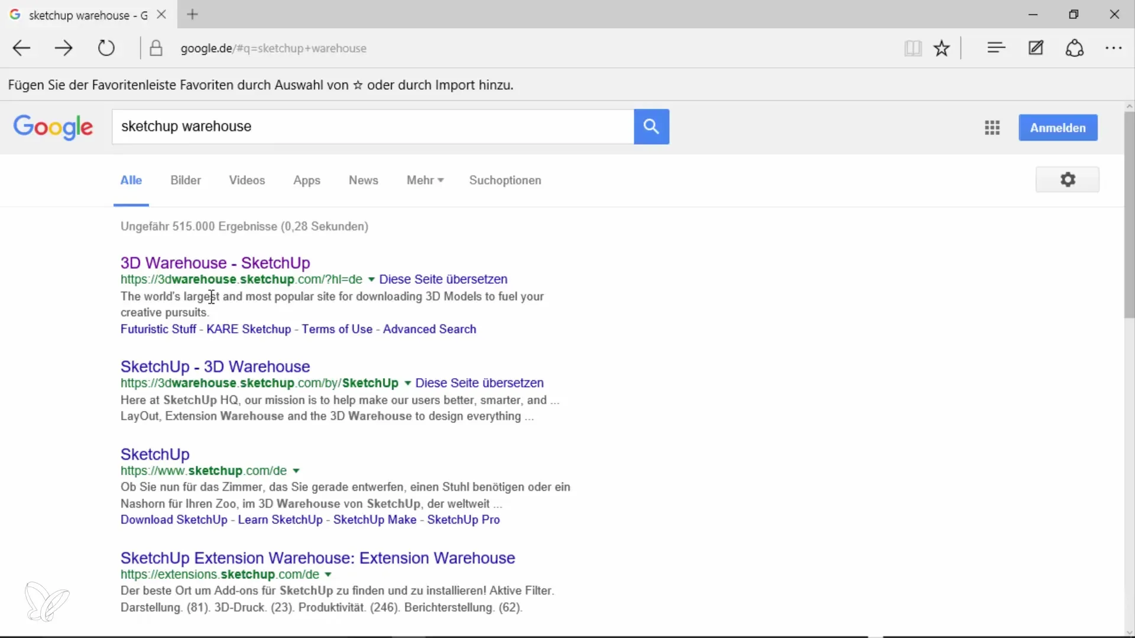
Task: Click Diese Seite übersetzen for first result
Action: click(x=443, y=279)
